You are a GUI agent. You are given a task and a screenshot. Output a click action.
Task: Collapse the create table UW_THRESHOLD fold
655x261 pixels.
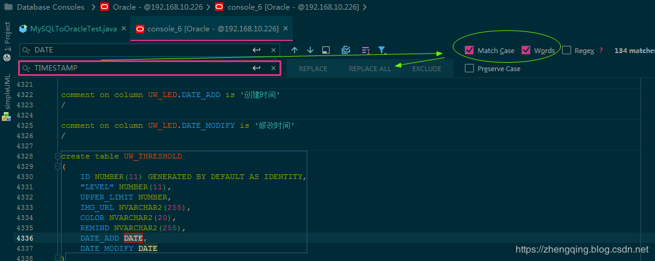[57, 156]
